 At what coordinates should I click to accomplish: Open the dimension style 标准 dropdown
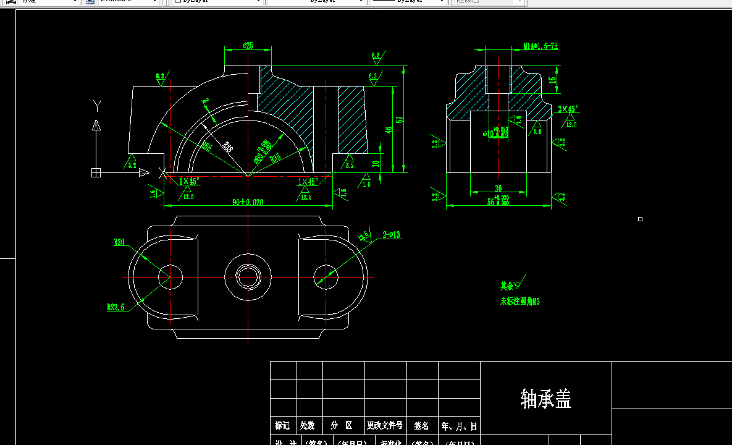coord(75,2)
